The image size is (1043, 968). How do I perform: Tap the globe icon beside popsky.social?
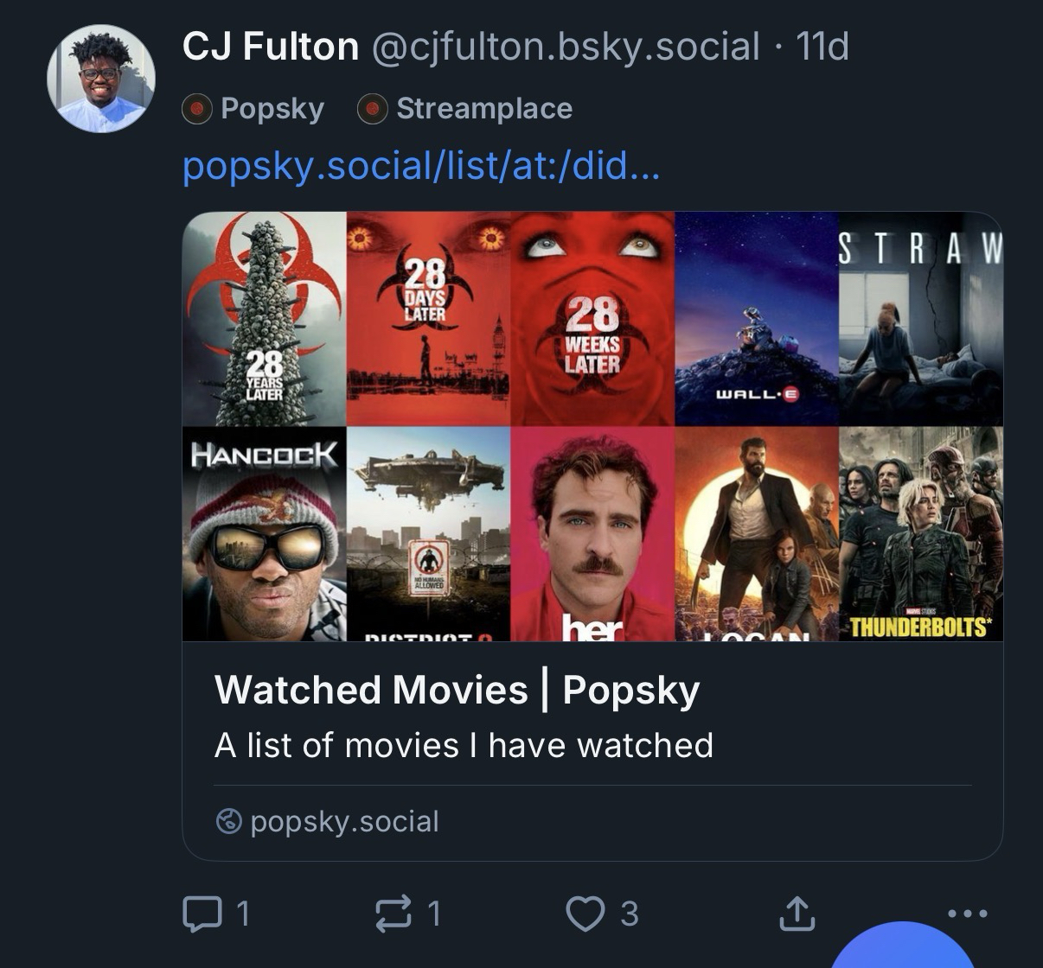pos(228,821)
